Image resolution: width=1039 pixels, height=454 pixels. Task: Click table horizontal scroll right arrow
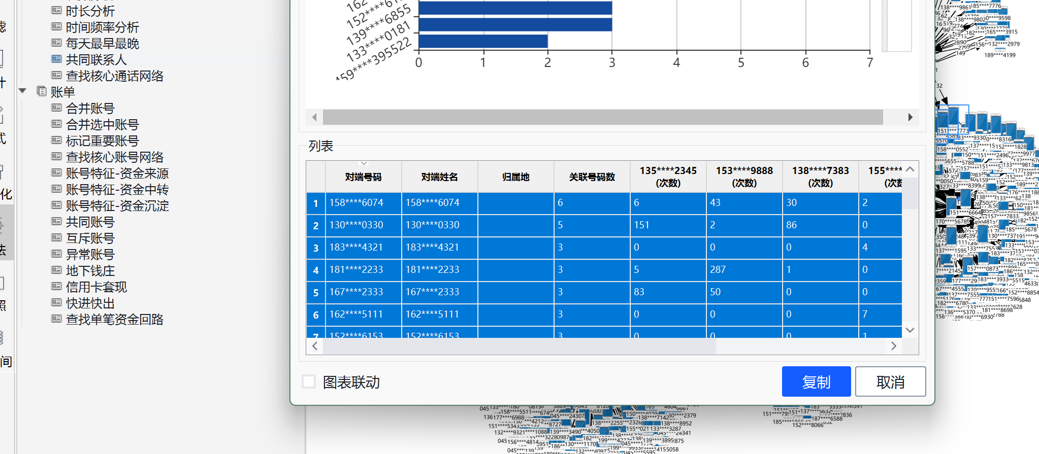point(893,346)
